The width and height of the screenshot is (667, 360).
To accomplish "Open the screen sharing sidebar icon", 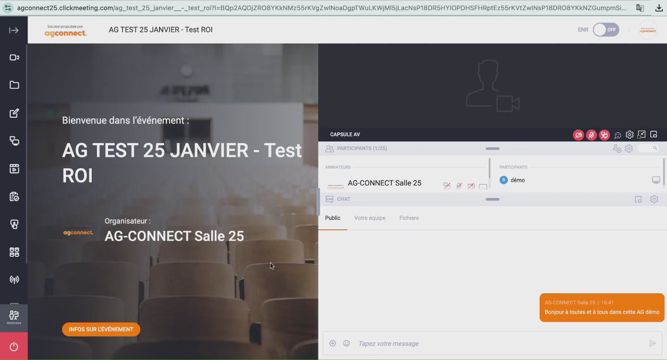I will [x=14, y=141].
